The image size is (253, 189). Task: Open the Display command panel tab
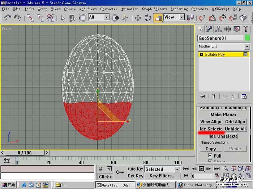click(237, 29)
